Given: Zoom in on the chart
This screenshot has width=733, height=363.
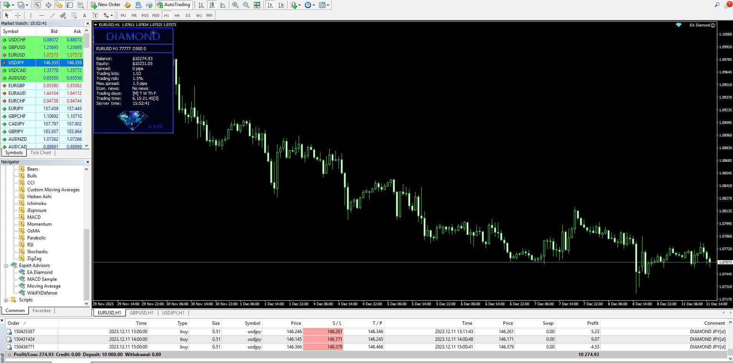Looking at the screenshot, I should 235,5.
